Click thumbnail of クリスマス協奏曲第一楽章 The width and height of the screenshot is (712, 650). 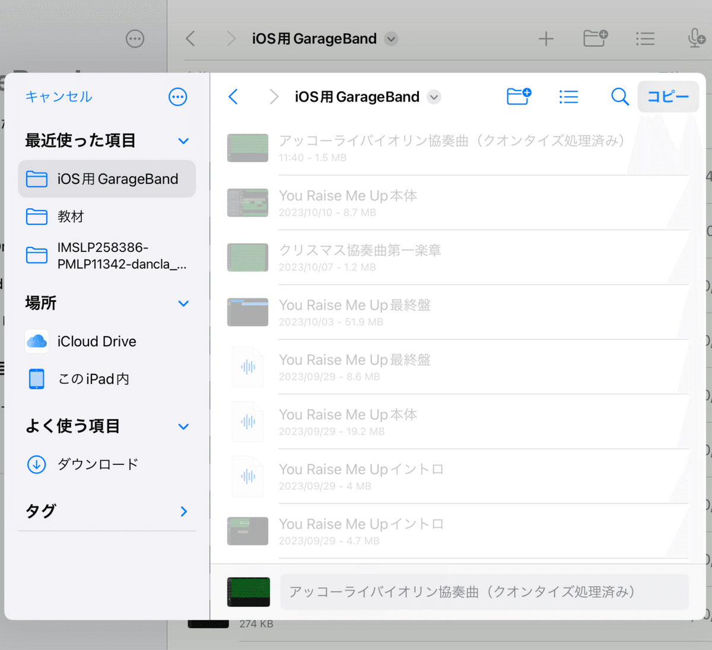(248, 257)
